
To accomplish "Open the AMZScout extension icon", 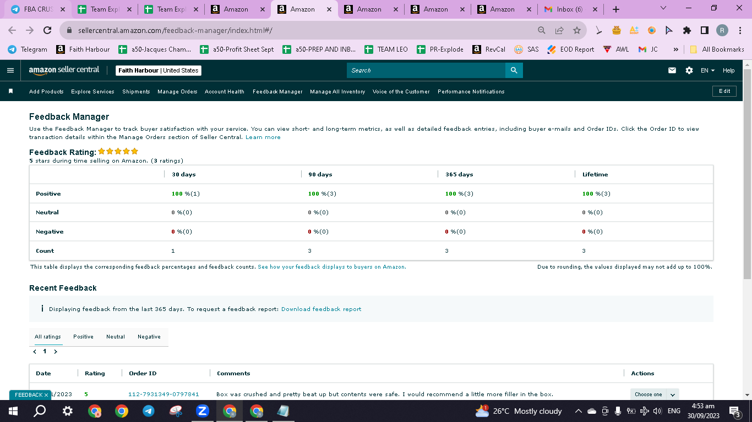I will pos(634,30).
